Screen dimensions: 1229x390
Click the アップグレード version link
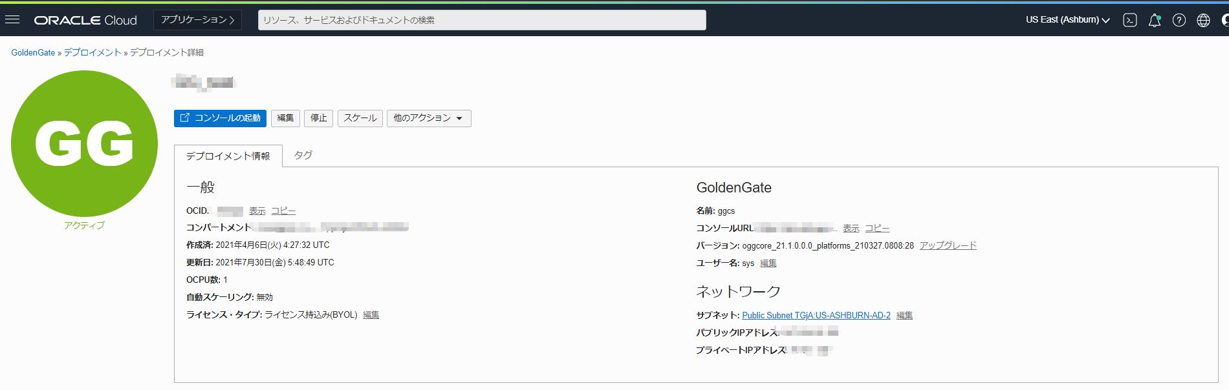(948, 246)
